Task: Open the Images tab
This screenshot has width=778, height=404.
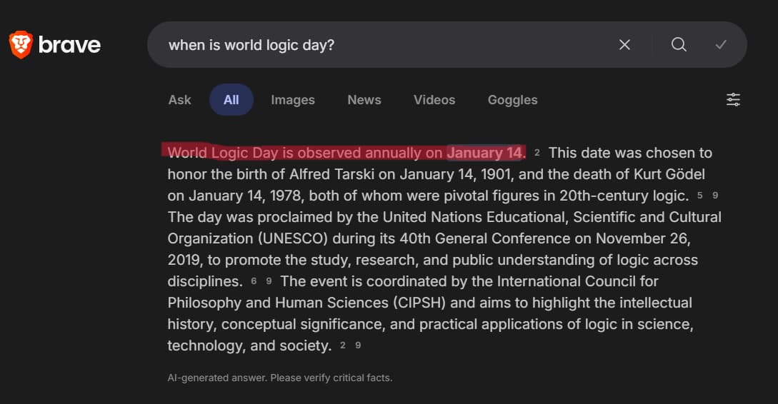Action: click(293, 100)
